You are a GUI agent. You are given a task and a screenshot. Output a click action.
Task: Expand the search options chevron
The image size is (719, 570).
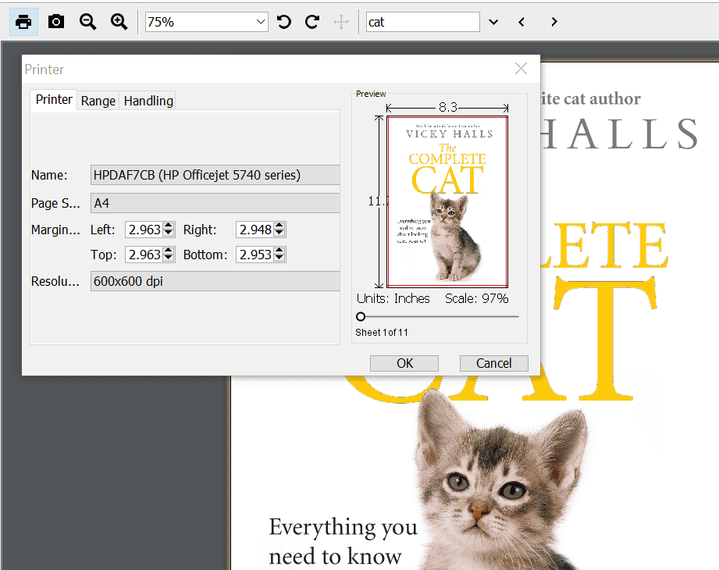tap(493, 22)
